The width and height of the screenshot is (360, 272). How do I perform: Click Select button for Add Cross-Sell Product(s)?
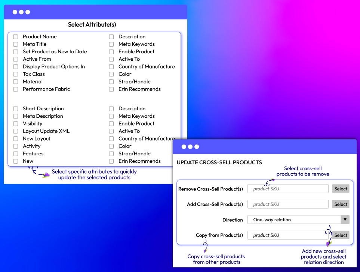coord(341,204)
